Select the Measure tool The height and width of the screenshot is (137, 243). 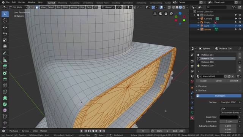[5, 60]
